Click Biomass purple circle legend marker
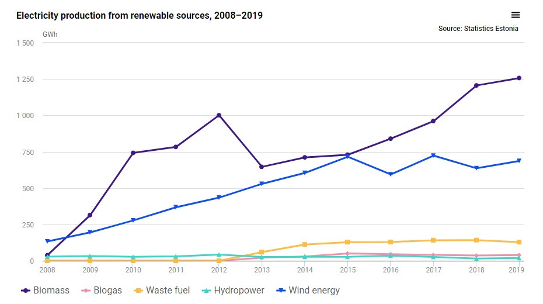This screenshot has height=304, width=543. pyautogui.click(x=25, y=291)
